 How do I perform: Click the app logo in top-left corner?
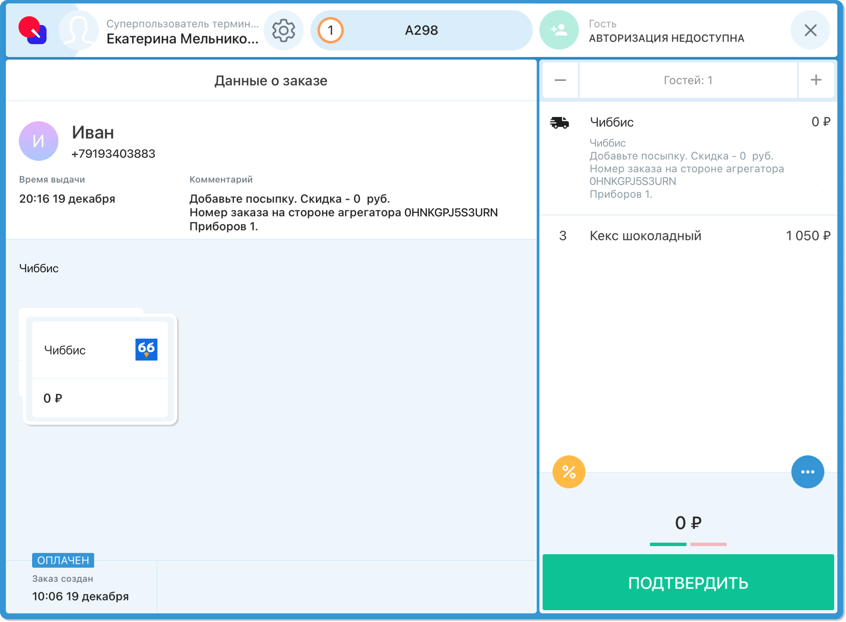pos(33,31)
